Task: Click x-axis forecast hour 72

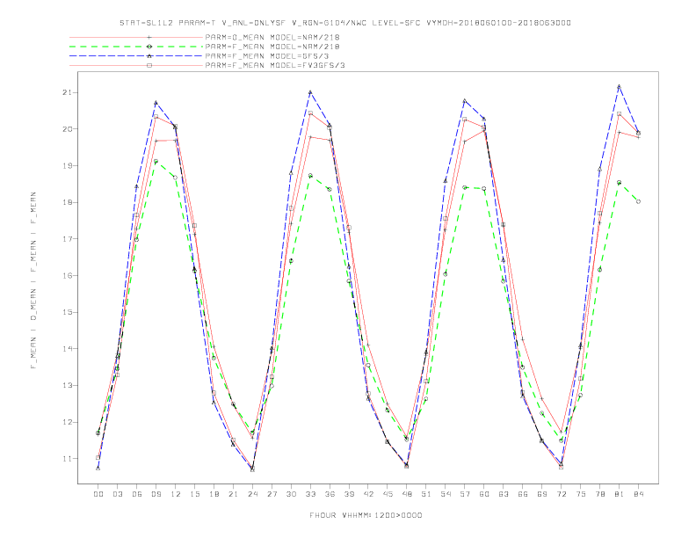Action: click(x=562, y=494)
